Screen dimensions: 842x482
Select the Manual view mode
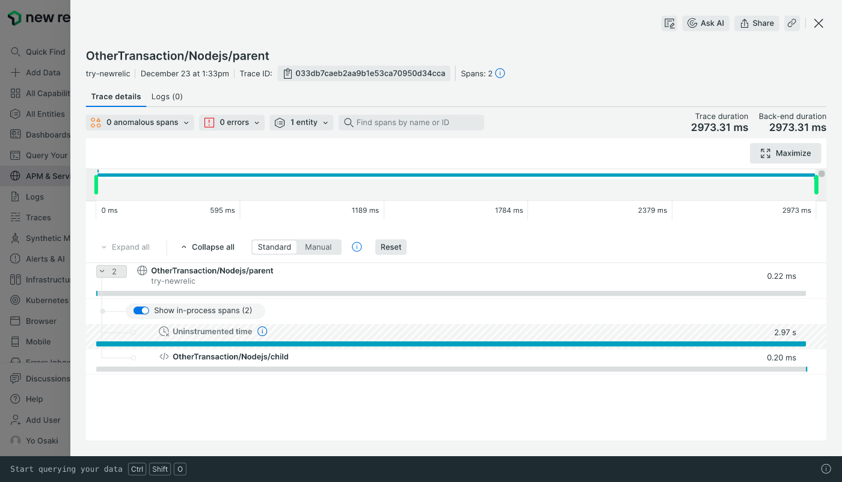pyautogui.click(x=318, y=247)
